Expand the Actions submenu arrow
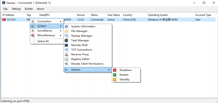218x103 pixels. [x=109, y=70]
